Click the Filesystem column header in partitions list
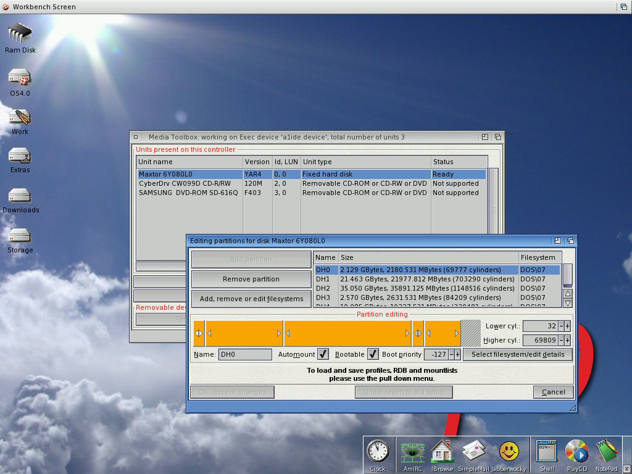The image size is (632, 474). coord(539,257)
